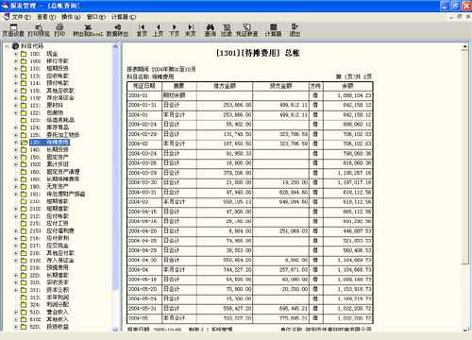Click the 期初余额 summary cell
Viewport: 472px width, 340px height.
click(x=179, y=95)
